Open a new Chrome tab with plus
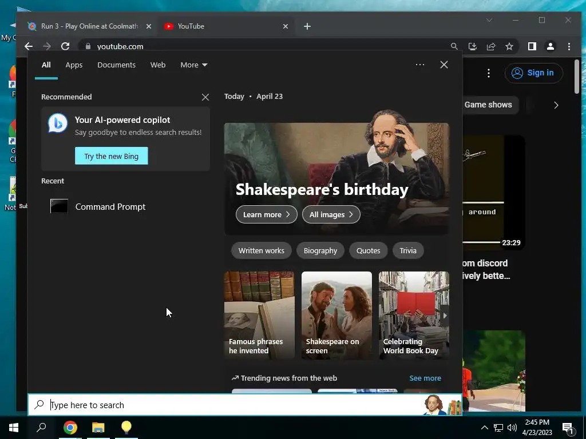The width and height of the screenshot is (586, 439). [307, 26]
